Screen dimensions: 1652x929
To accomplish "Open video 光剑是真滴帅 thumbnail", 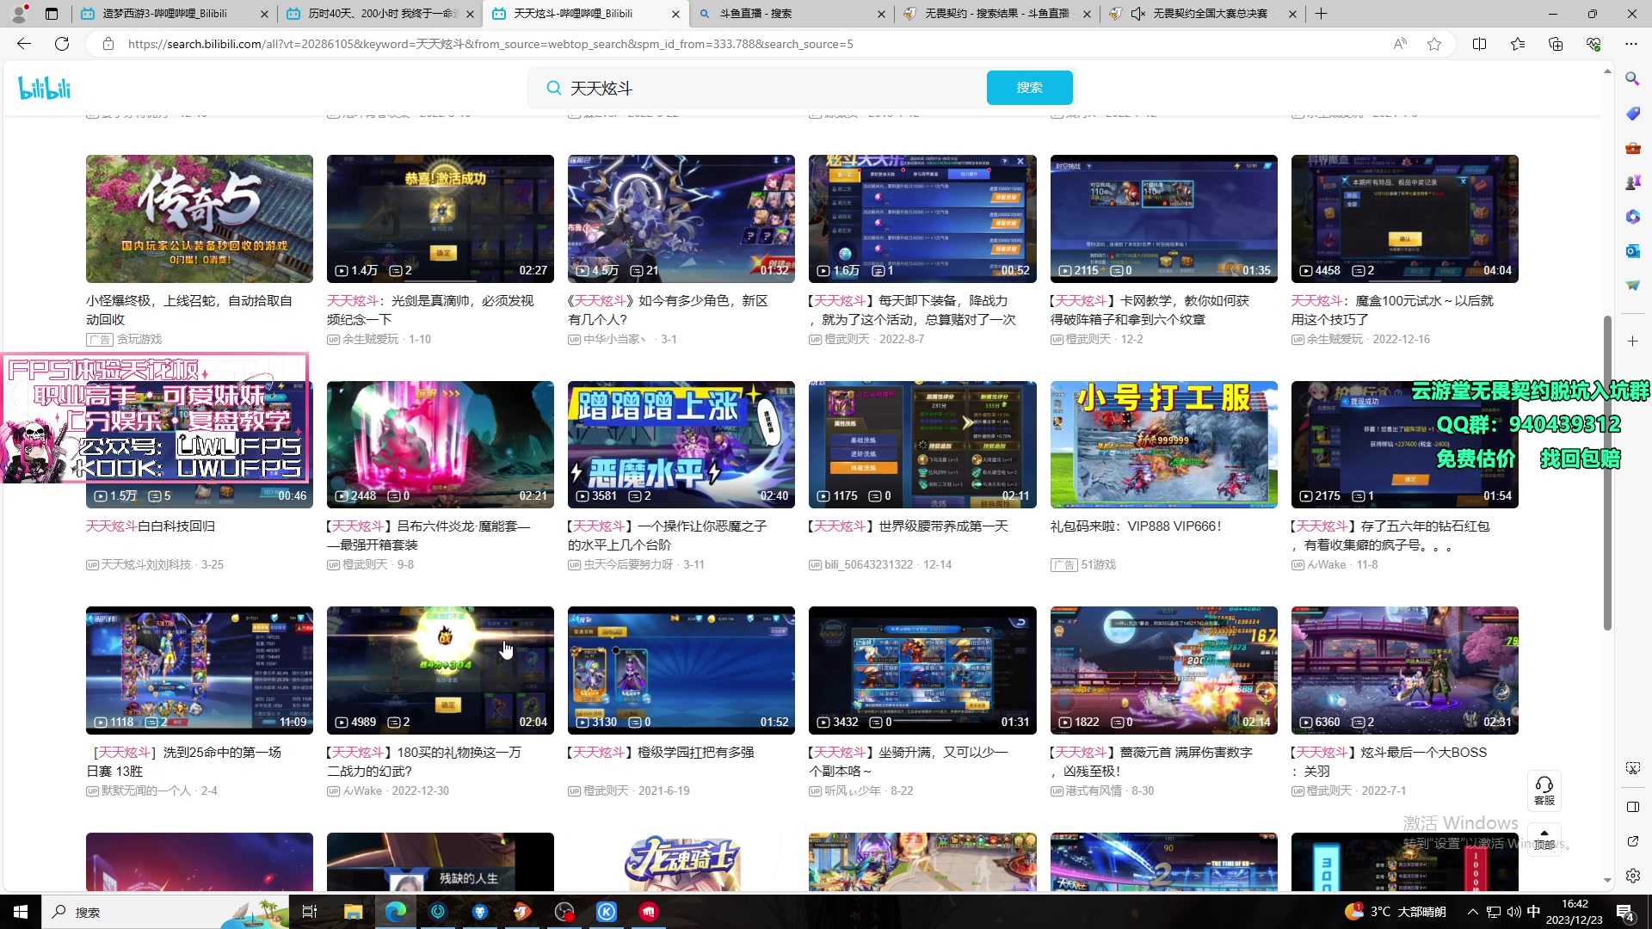I will pyautogui.click(x=441, y=218).
